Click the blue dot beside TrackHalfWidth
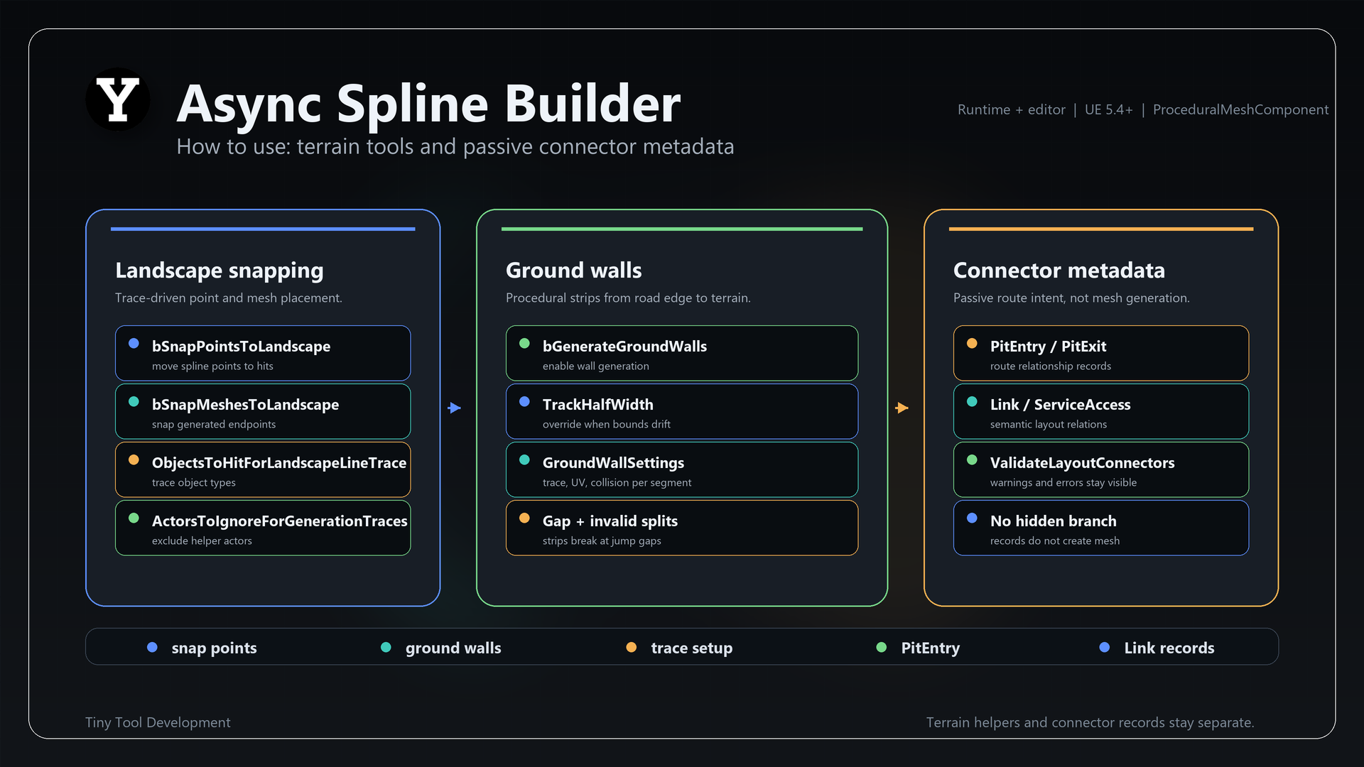Image resolution: width=1364 pixels, height=767 pixels. point(524,401)
